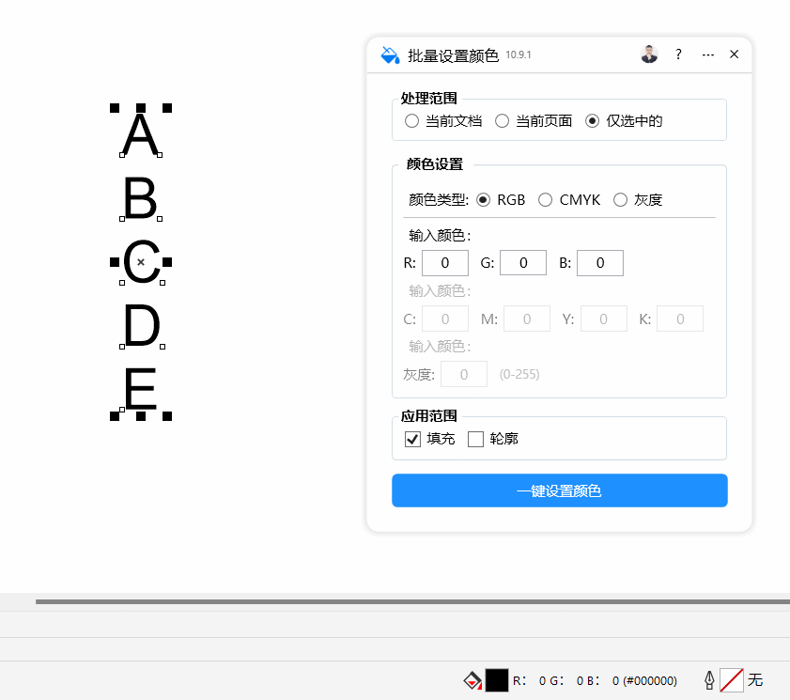Screen dimensions: 790x700
Task: Click the paint bucket logo in dialog title
Action: tap(389, 55)
